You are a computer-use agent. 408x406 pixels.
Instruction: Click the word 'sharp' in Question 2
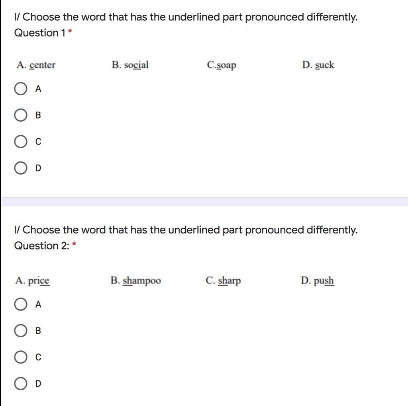coord(229,281)
